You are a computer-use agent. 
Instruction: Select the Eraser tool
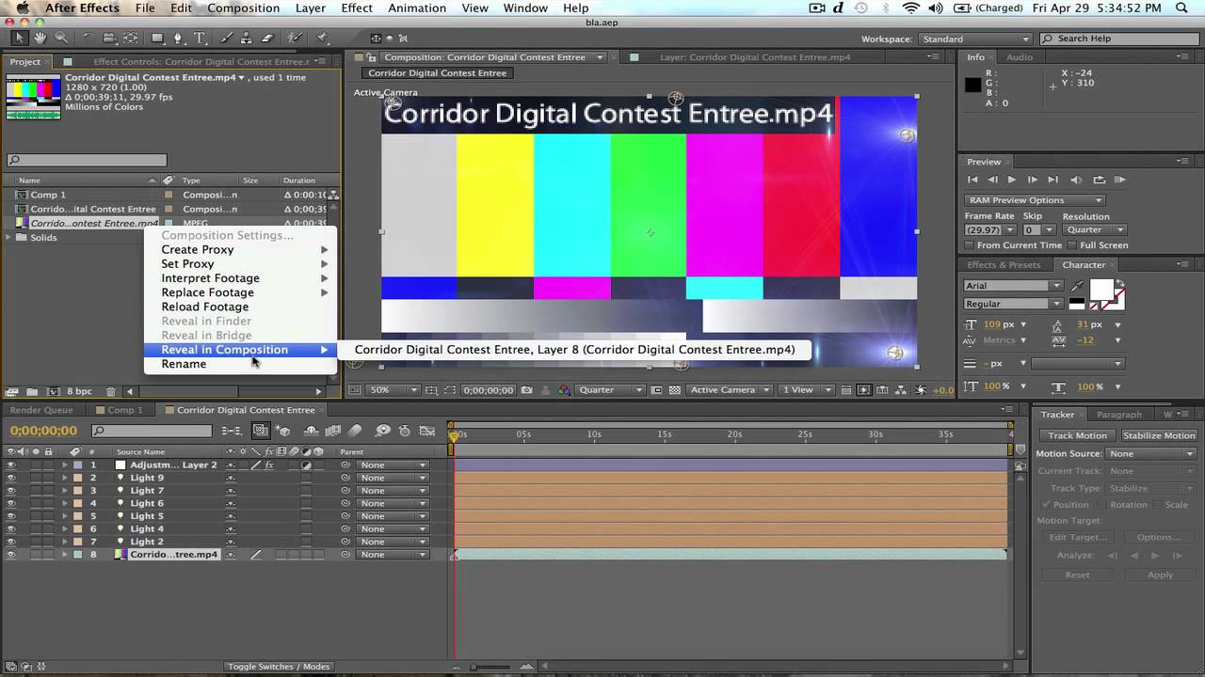point(267,39)
